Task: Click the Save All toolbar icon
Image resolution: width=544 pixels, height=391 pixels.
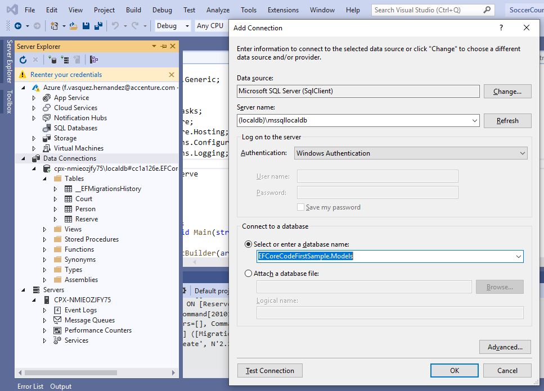Action: (x=98, y=26)
